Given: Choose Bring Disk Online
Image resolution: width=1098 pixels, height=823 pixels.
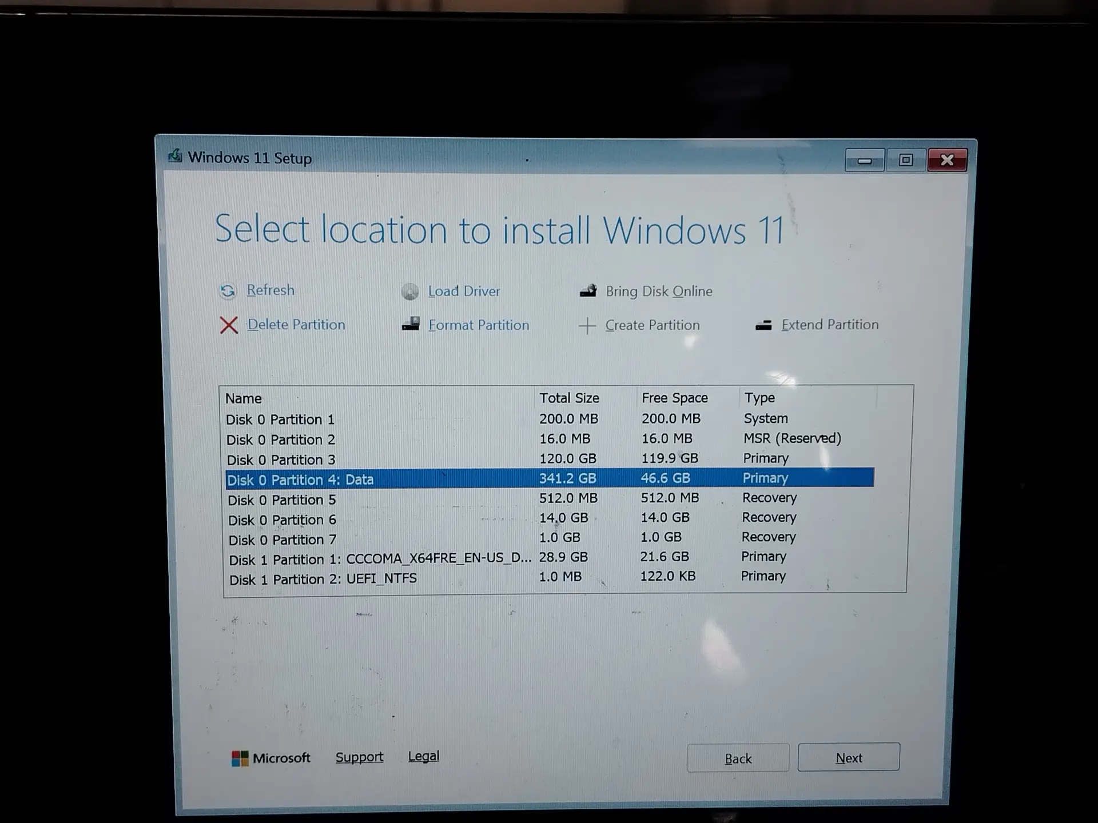Looking at the screenshot, I should [x=659, y=291].
